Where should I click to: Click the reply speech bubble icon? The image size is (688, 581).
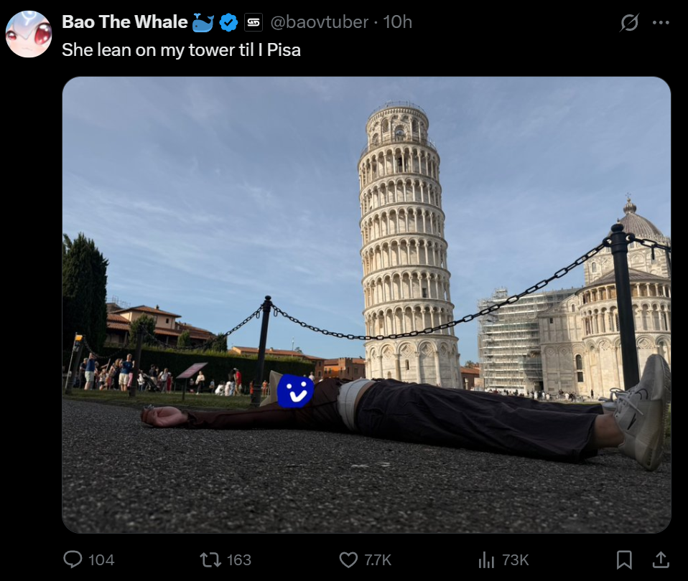point(73,559)
